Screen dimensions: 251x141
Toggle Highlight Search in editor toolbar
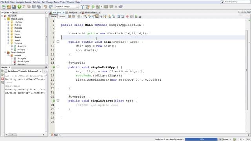[97, 16]
